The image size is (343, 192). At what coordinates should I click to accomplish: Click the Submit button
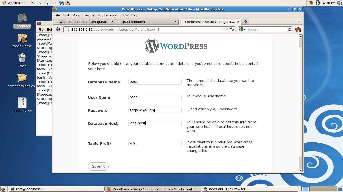pyautogui.click(x=98, y=166)
